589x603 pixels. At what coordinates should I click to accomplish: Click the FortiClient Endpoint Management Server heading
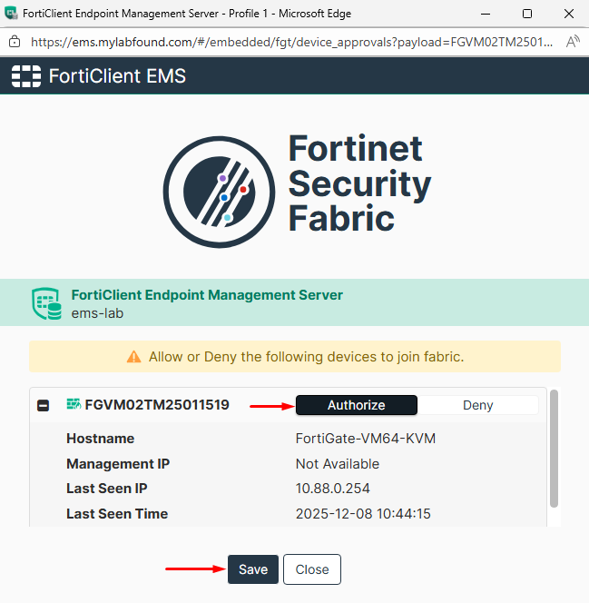[207, 295]
